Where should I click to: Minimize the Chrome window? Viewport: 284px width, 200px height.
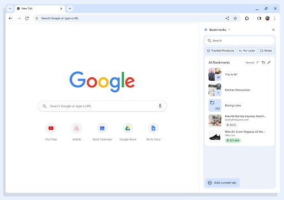coord(257,9)
